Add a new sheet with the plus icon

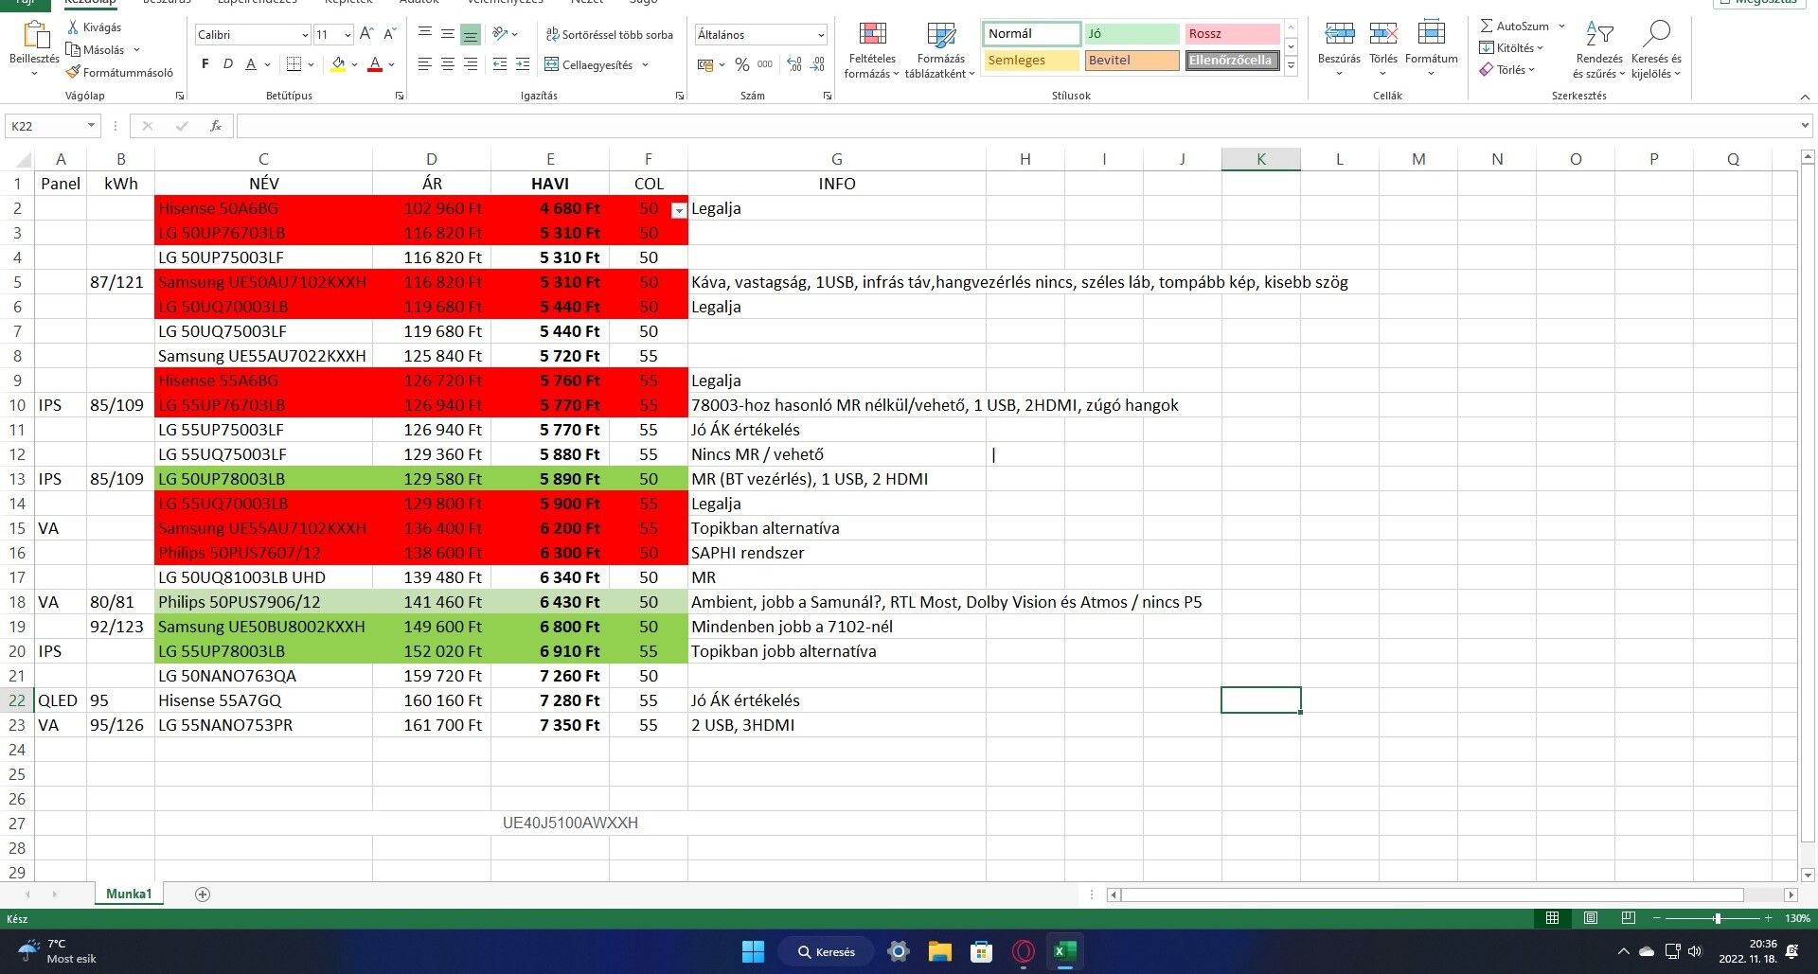pyautogui.click(x=202, y=894)
